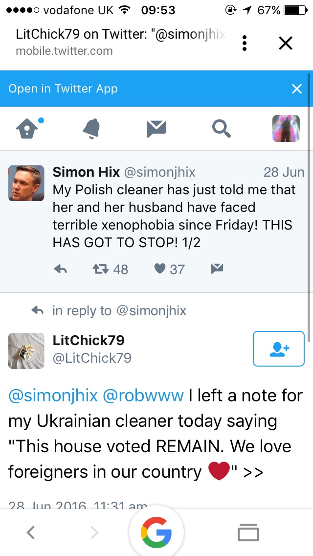Open the browser tabs switcher

248,533
